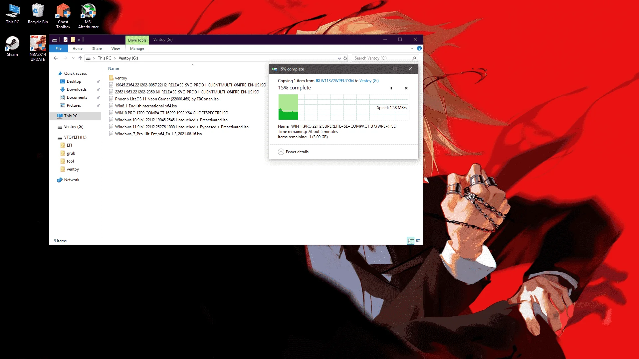639x359 pixels.
Task: Click This PC in address breadcrumb
Action: coord(105,58)
